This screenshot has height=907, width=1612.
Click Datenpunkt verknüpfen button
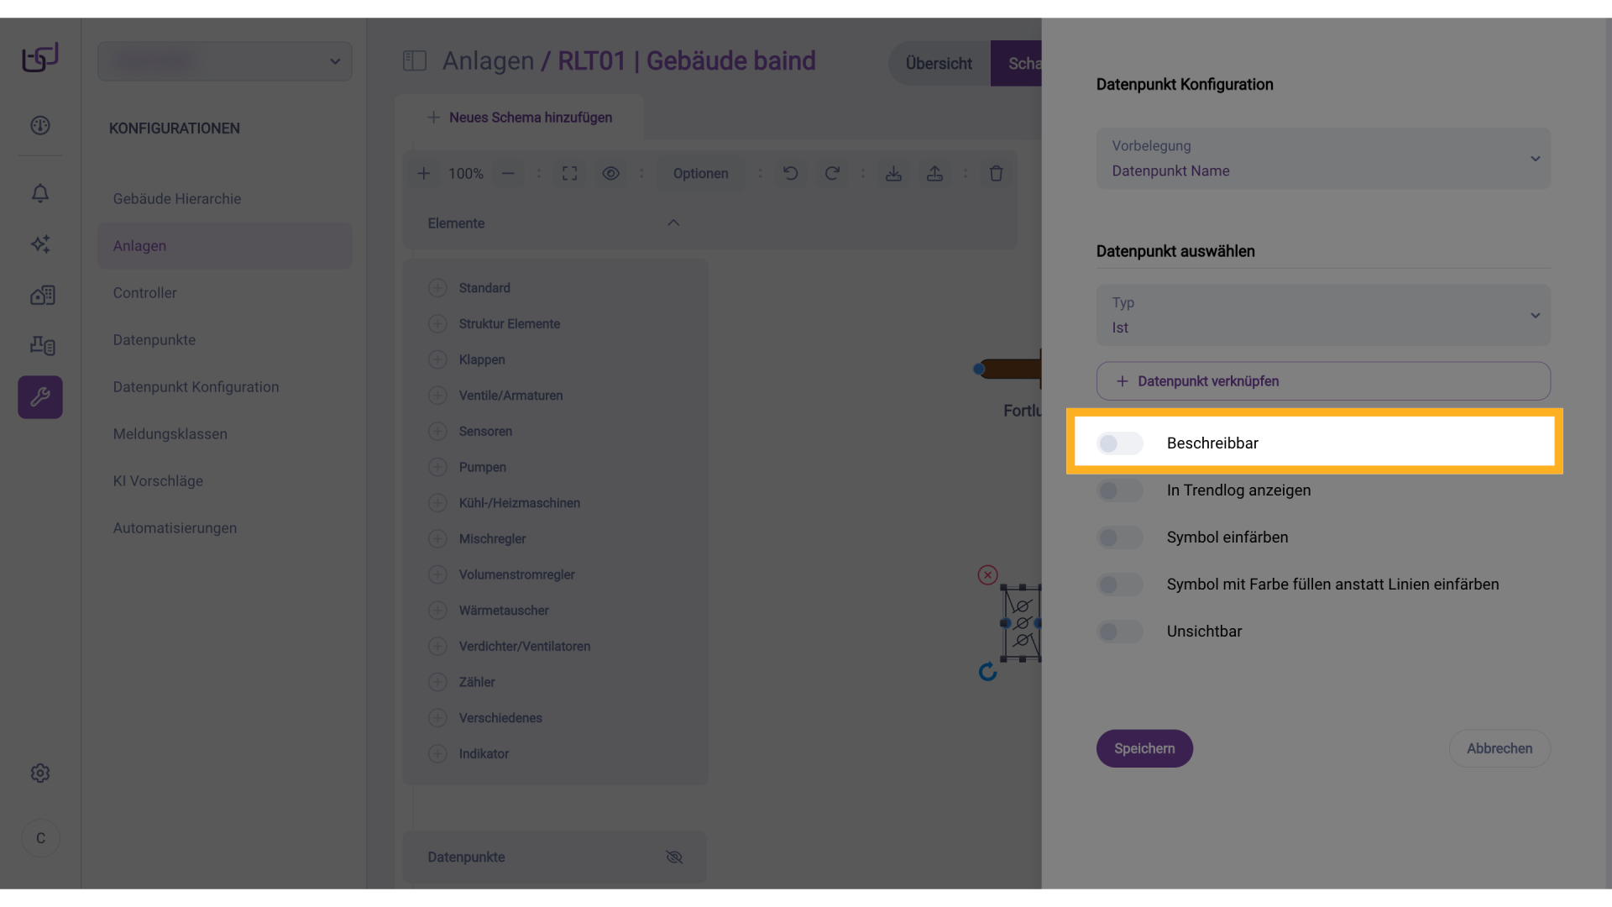pyautogui.click(x=1322, y=381)
